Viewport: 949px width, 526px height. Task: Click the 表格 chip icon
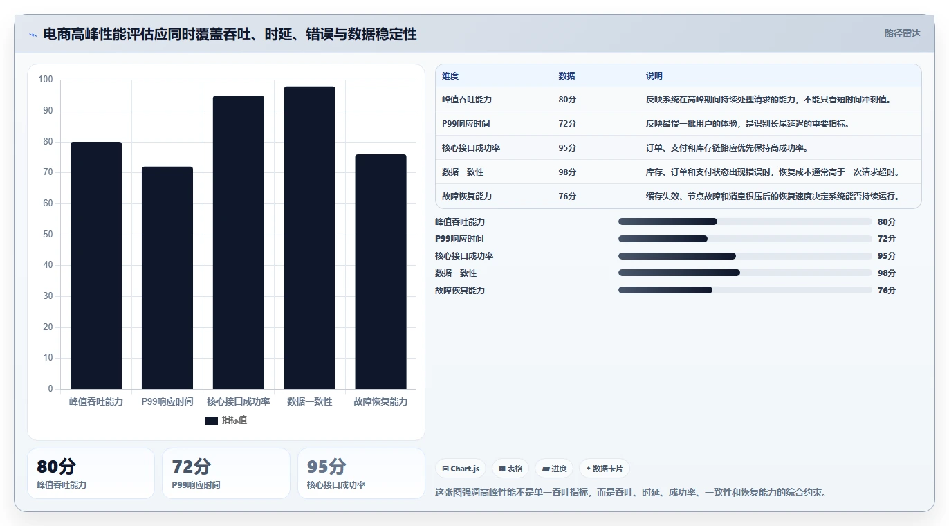pos(502,469)
